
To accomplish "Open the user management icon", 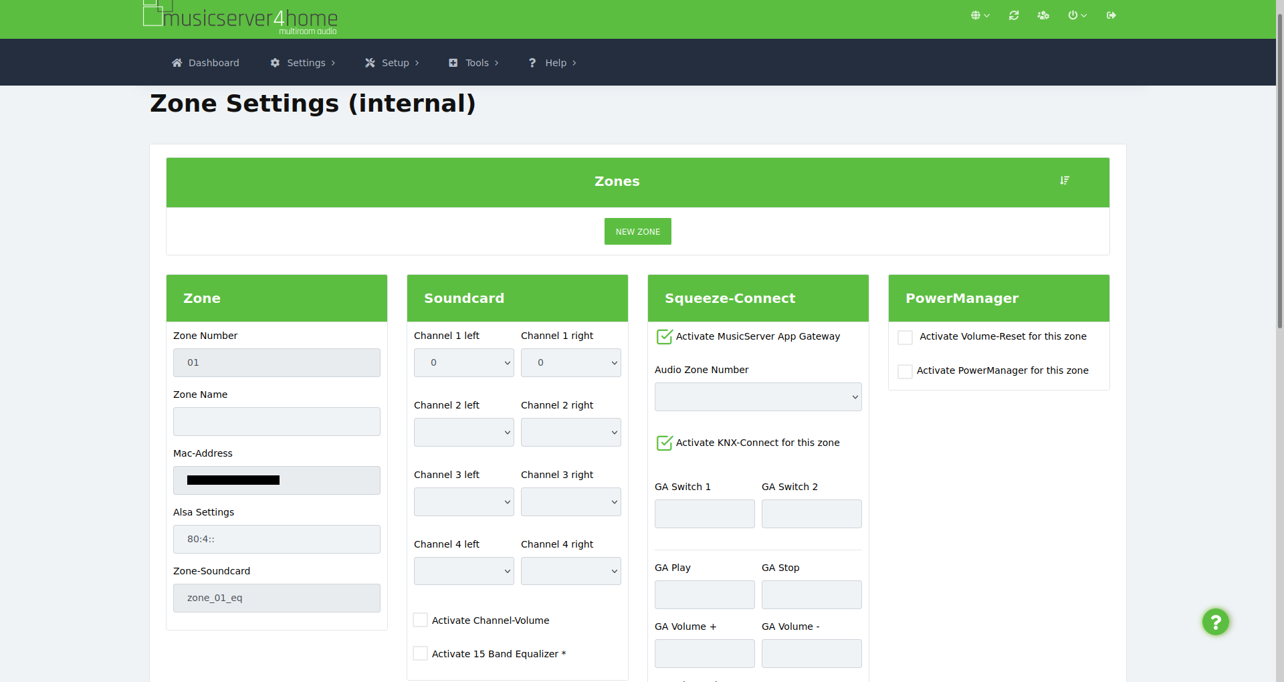I will pyautogui.click(x=1043, y=15).
